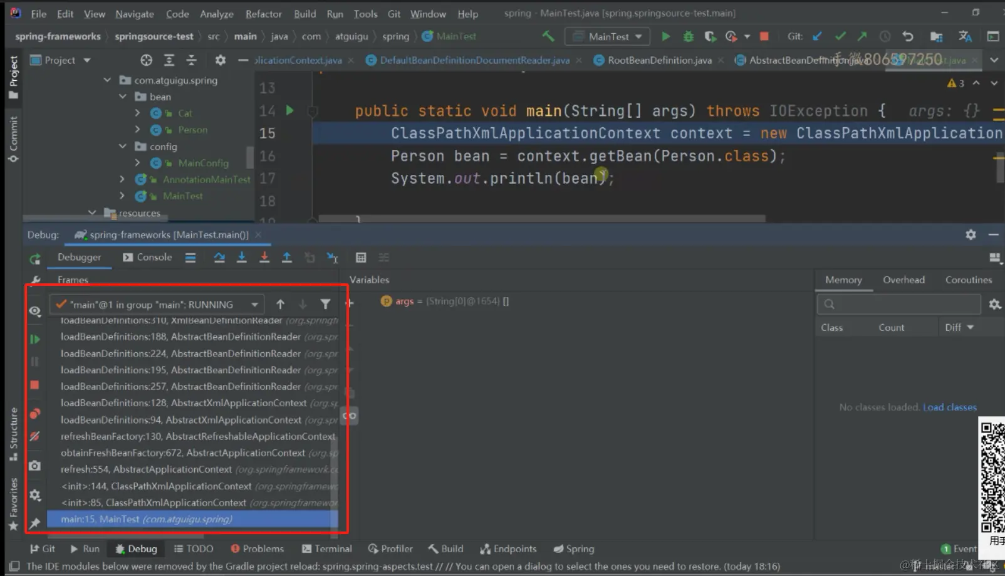
Task: Switch to the Console tab
Action: (x=147, y=257)
